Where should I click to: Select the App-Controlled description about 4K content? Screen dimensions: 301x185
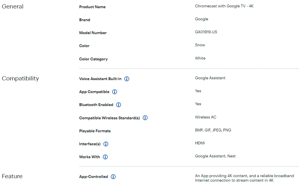244,178
